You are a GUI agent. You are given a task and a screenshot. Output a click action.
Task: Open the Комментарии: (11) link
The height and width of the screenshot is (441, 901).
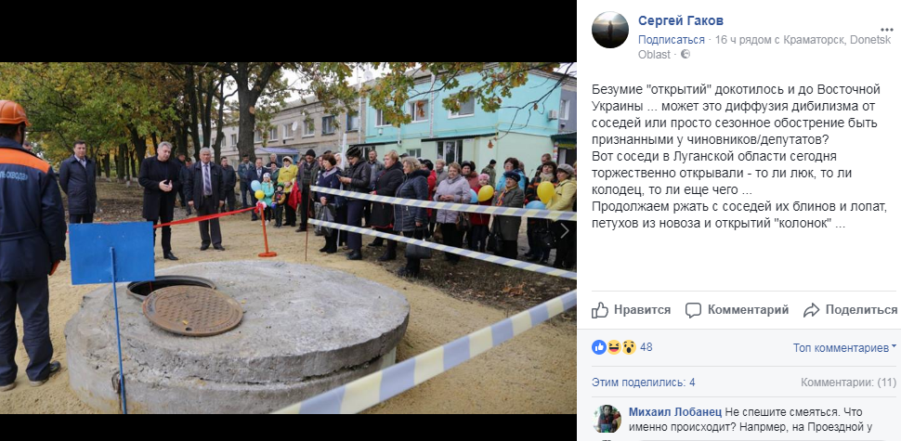(848, 383)
